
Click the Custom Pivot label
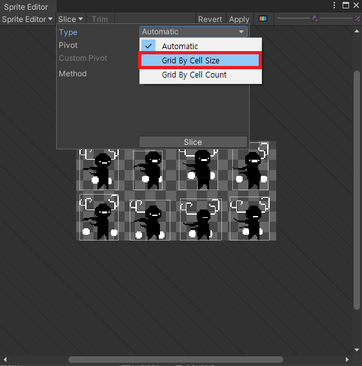click(83, 58)
